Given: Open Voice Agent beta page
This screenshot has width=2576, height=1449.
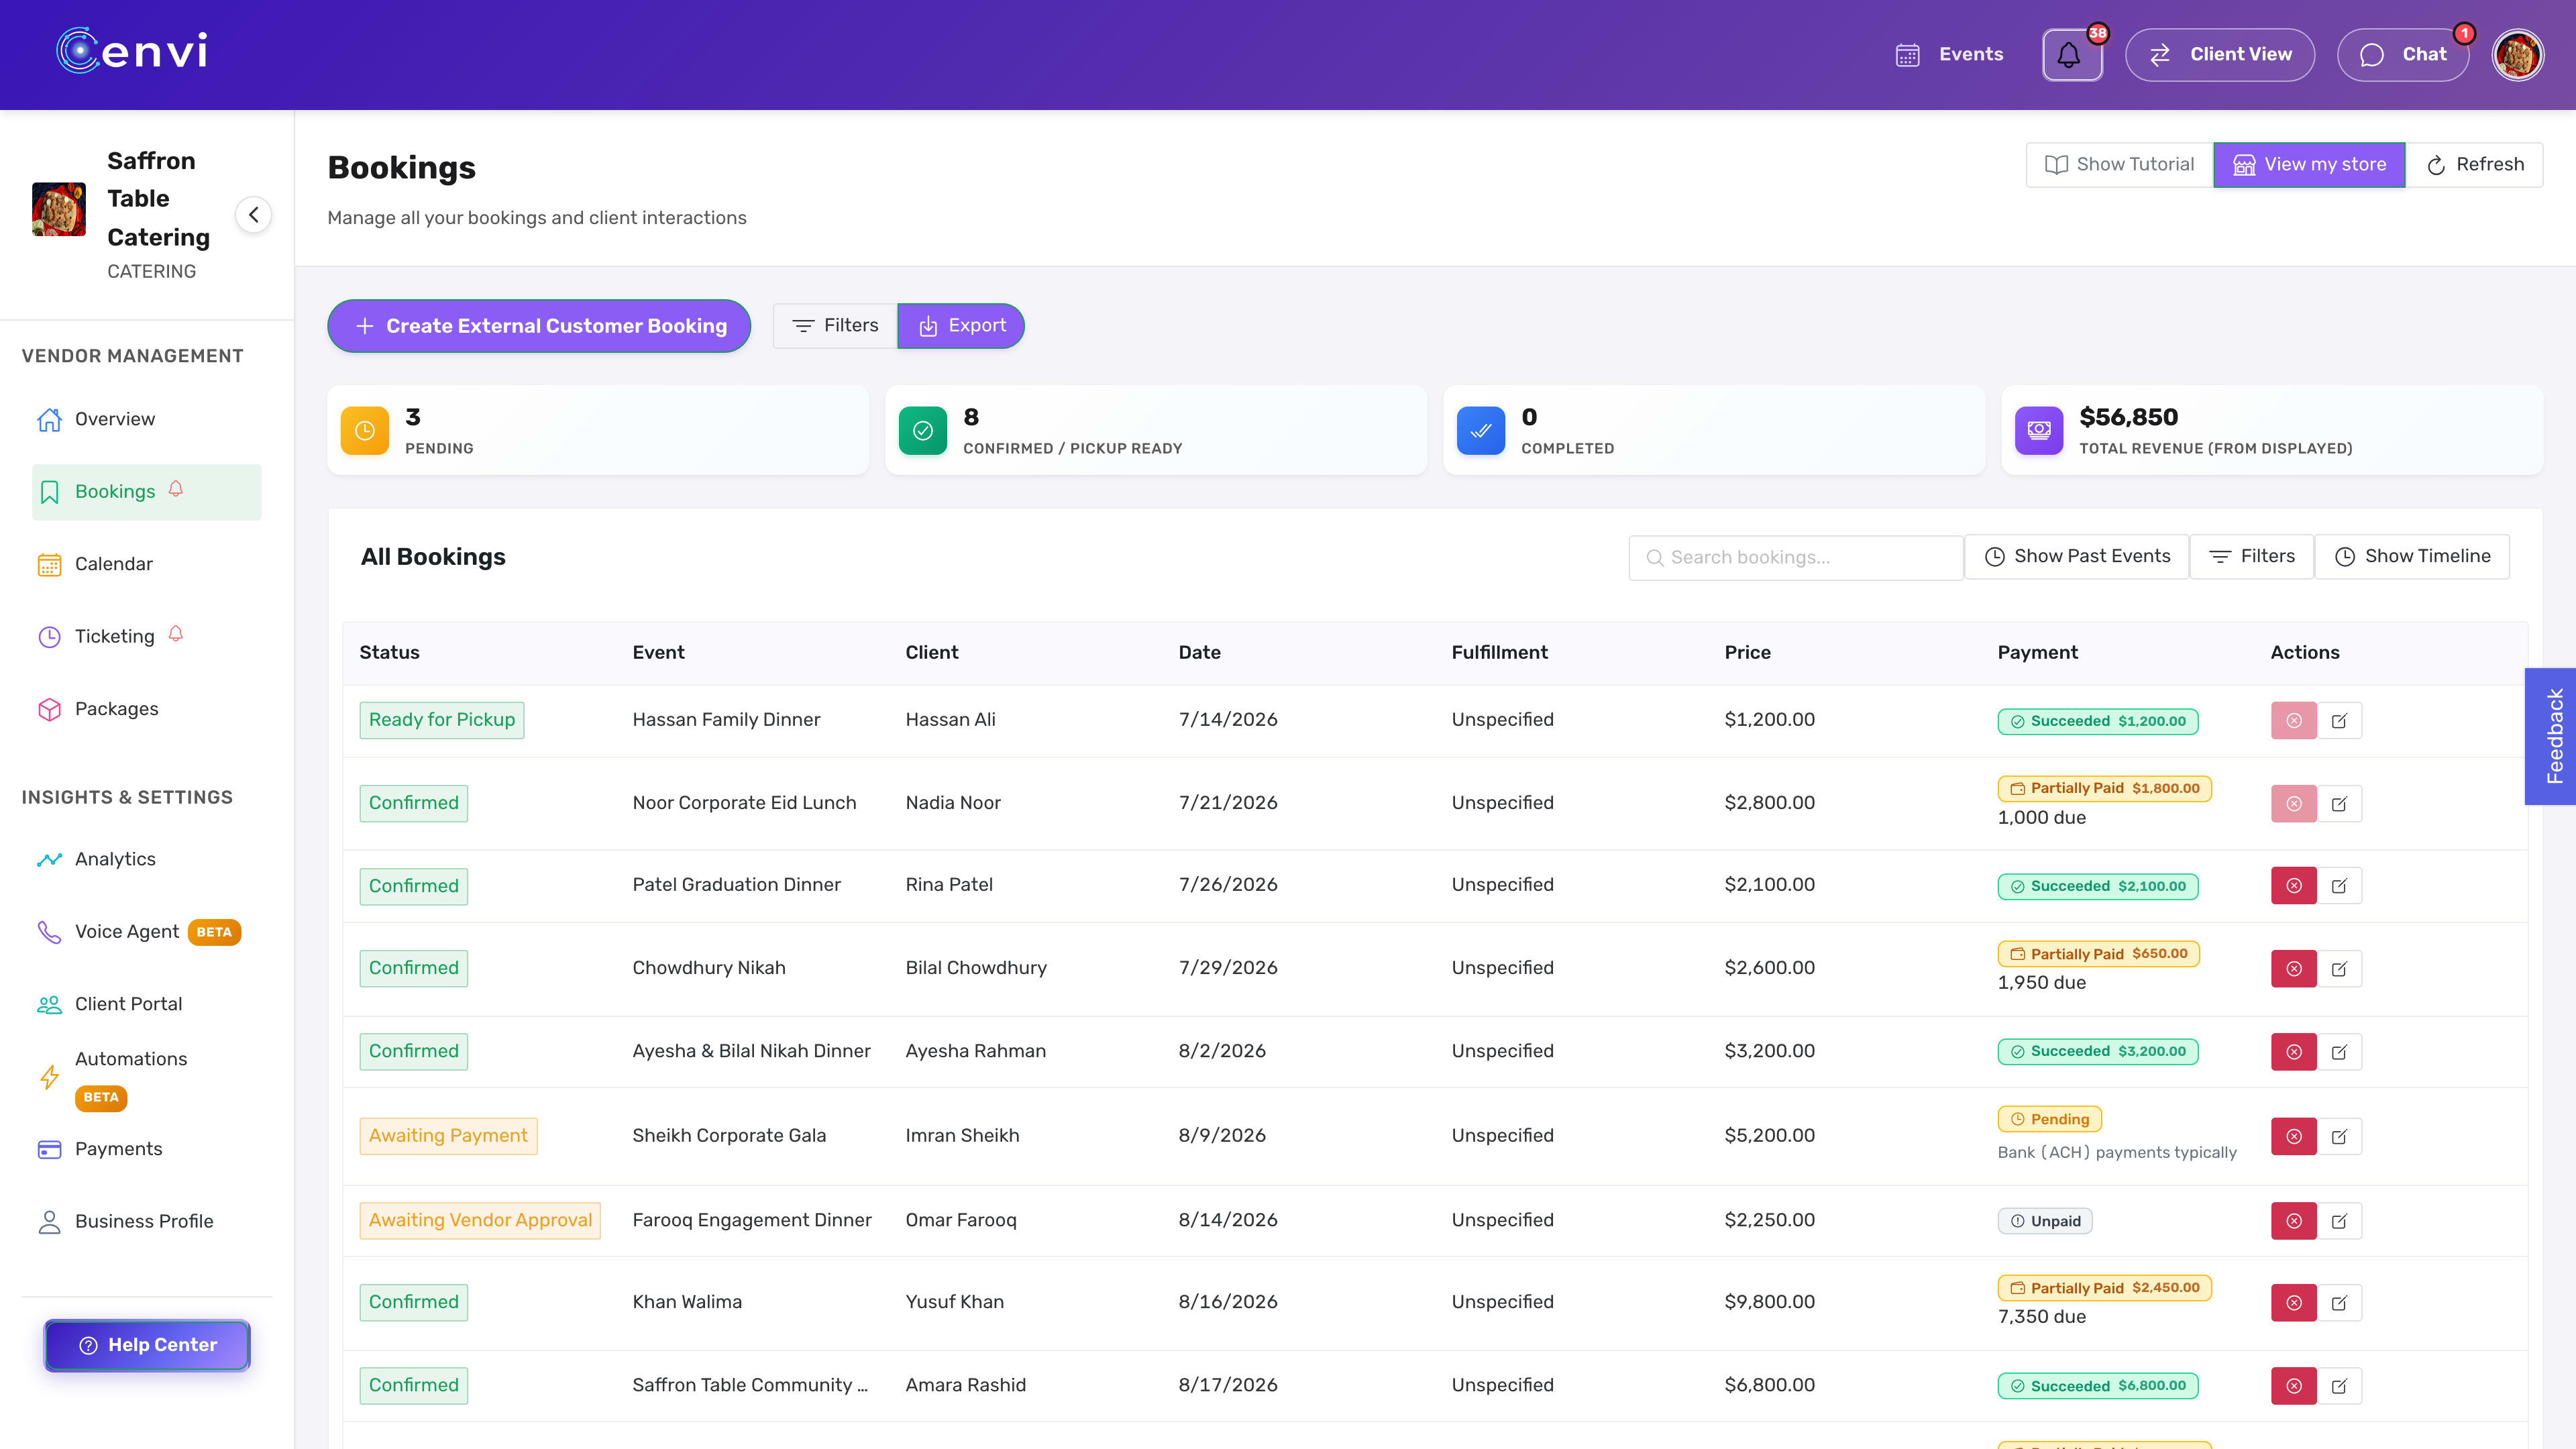Looking at the screenshot, I should coord(146,932).
